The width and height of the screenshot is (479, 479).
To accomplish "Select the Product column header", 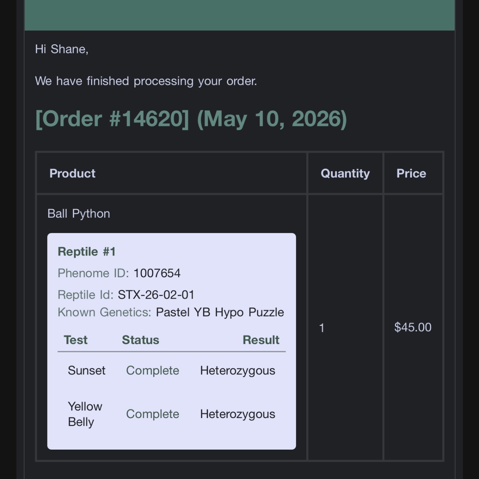I will 72,173.
